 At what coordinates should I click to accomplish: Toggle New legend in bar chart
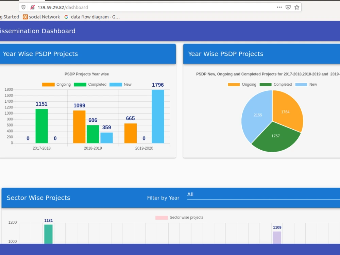[121, 84]
